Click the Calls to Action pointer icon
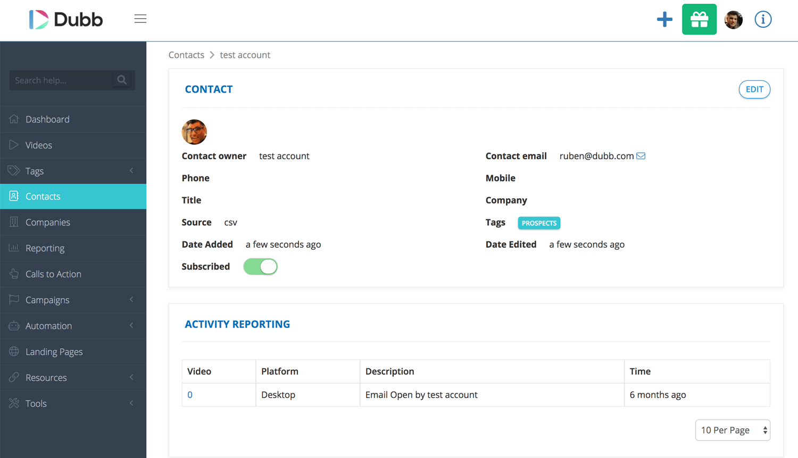The height and width of the screenshot is (458, 798). (x=14, y=274)
